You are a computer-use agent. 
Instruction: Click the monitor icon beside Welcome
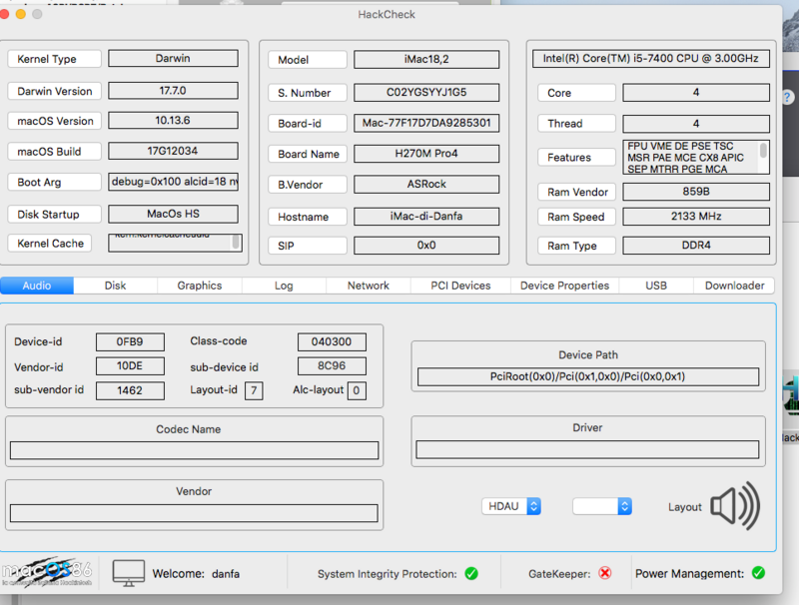point(129,573)
